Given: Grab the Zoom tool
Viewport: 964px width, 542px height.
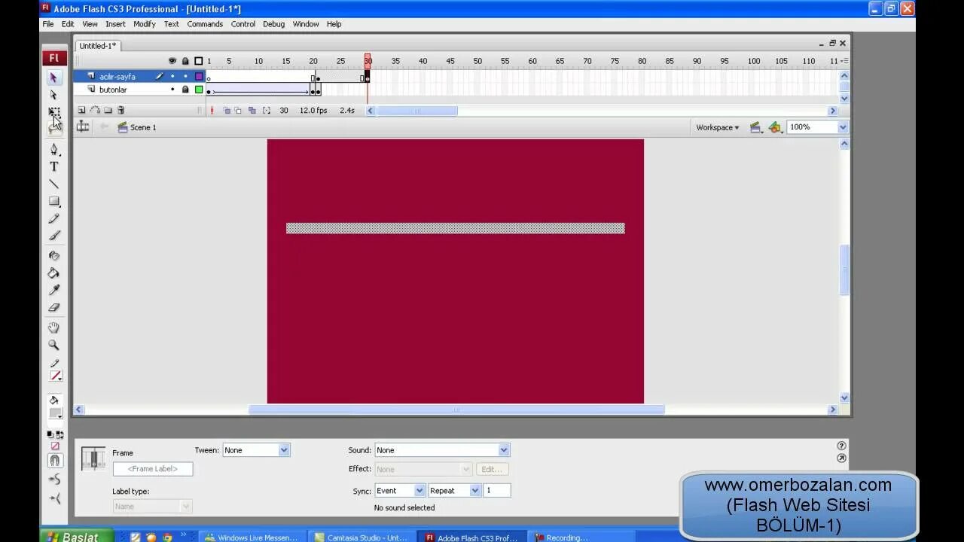Looking at the screenshot, I should click(x=53, y=344).
